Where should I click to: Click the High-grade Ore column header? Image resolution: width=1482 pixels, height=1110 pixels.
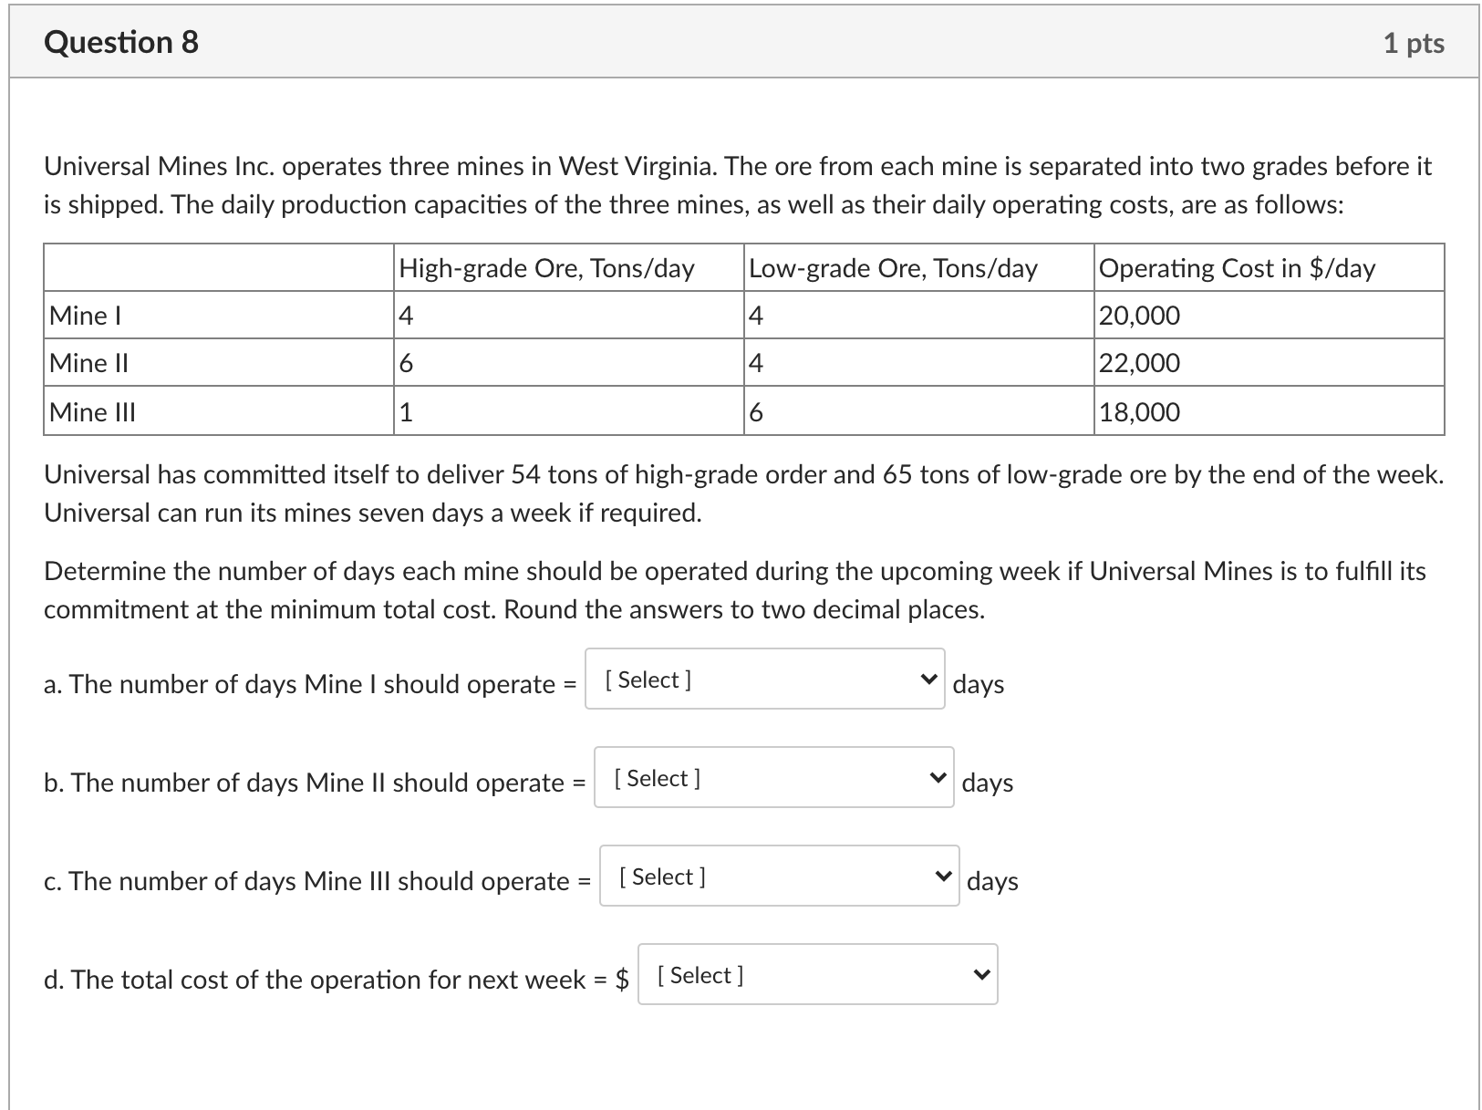click(x=545, y=267)
